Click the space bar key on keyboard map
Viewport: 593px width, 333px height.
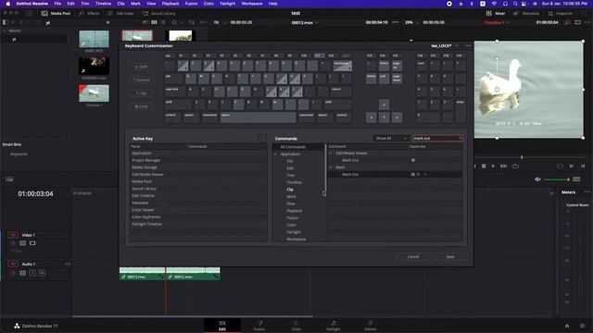pyautogui.click(x=259, y=117)
